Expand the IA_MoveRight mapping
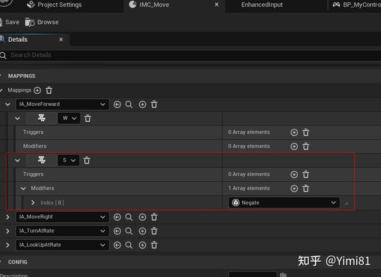 (x=8, y=217)
